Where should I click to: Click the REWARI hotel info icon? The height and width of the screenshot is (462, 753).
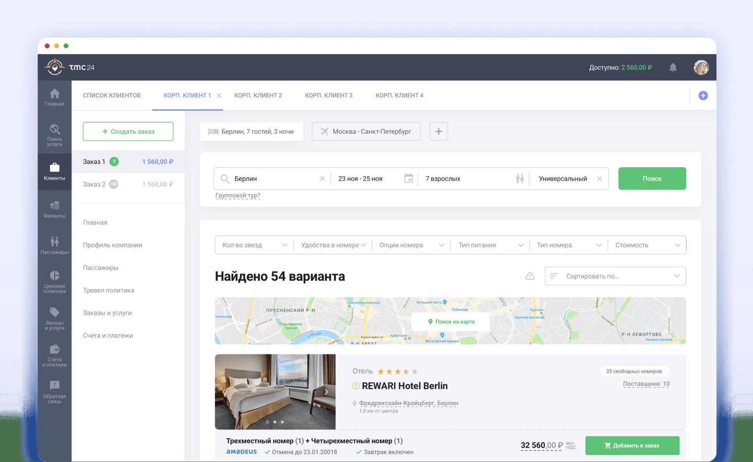click(x=356, y=386)
